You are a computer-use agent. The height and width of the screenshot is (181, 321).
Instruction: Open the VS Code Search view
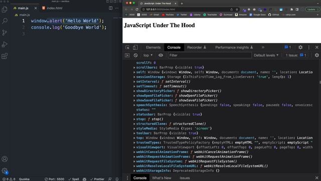(x=5, y=21)
